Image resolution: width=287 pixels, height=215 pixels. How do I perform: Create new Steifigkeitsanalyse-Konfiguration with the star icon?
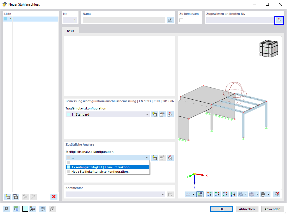click(x=154, y=158)
